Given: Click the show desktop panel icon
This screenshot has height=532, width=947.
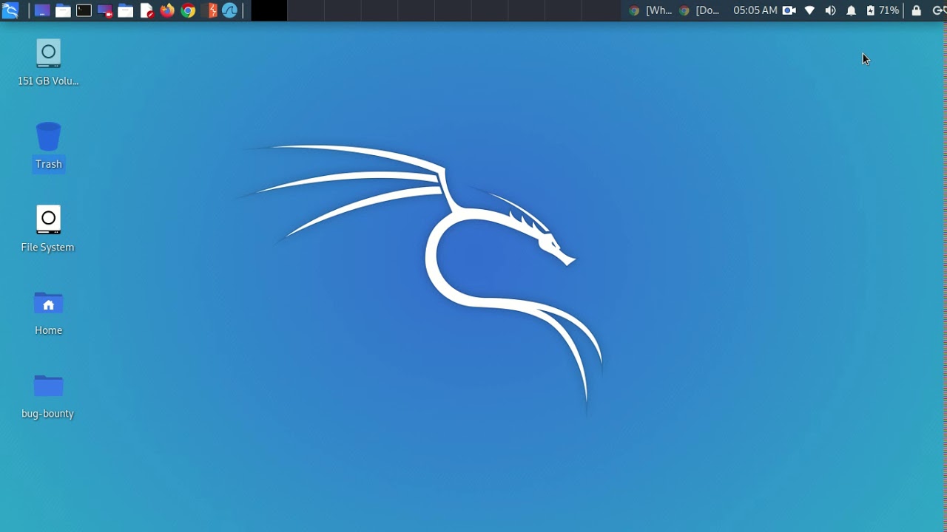Looking at the screenshot, I should [42, 10].
